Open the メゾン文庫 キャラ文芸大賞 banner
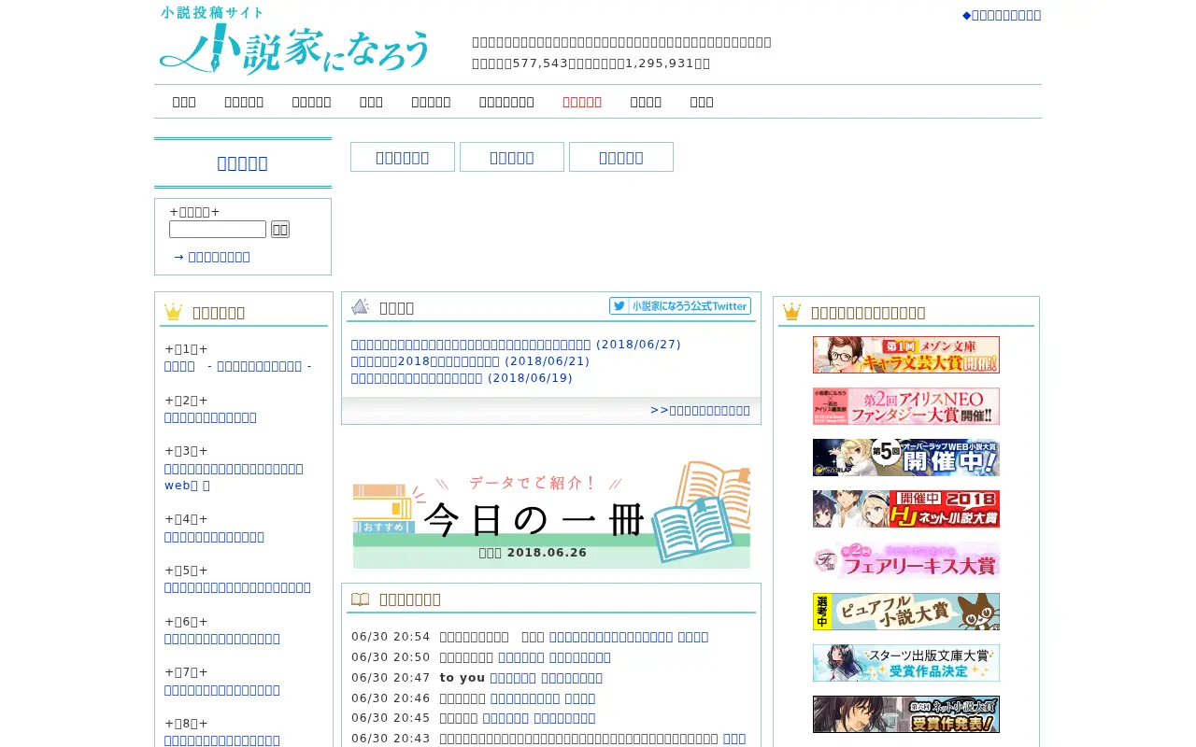 (906, 355)
